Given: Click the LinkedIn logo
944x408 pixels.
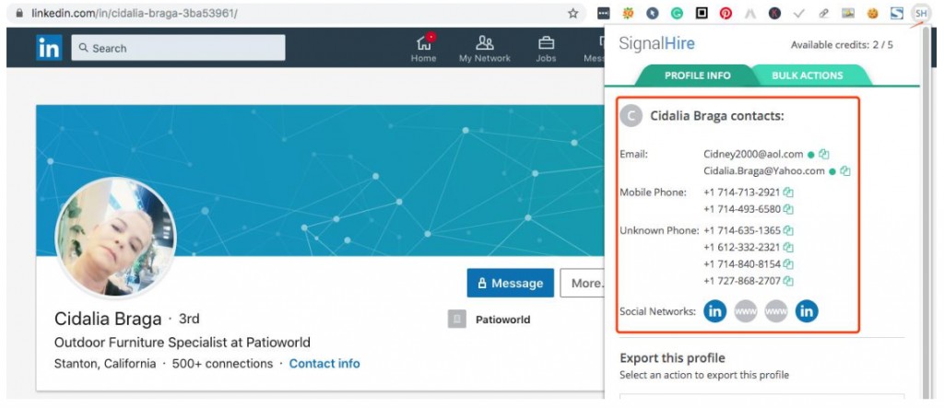Looking at the screenshot, I should [x=49, y=48].
